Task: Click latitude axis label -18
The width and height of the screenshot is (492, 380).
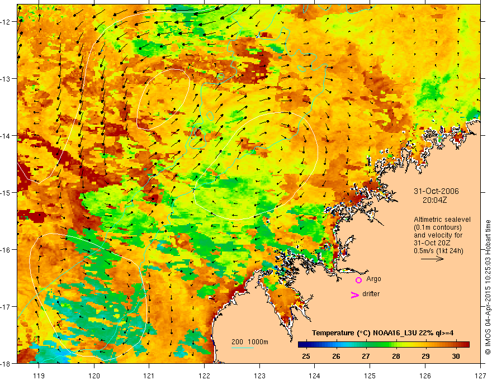Action: click(x=6, y=363)
